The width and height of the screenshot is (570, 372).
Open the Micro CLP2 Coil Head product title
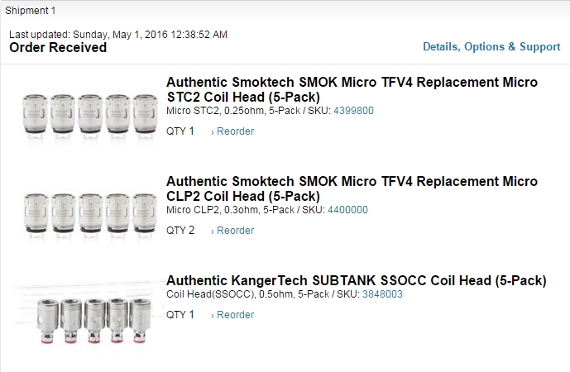tap(352, 188)
